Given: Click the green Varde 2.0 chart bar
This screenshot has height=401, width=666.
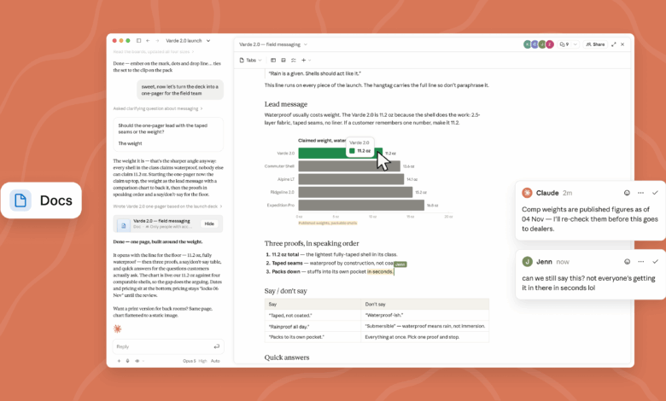Looking at the screenshot, I should (x=340, y=153).
